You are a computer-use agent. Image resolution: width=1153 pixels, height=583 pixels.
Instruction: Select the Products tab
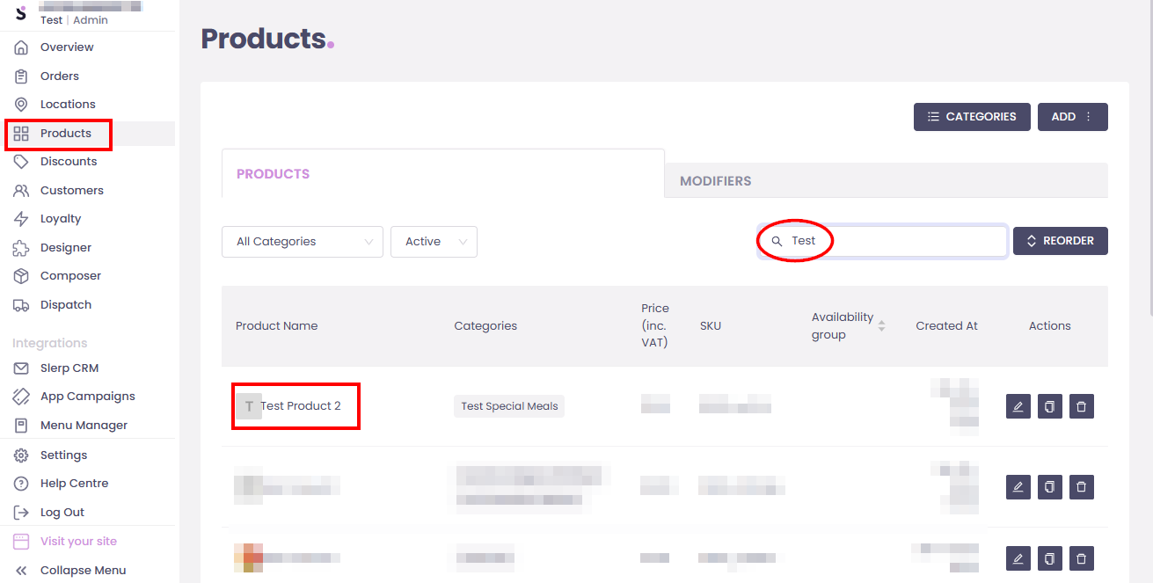point(273,174)
